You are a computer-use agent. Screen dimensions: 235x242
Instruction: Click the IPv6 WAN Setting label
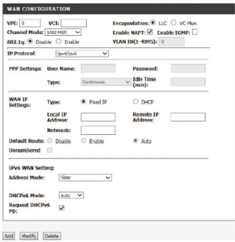31,168
